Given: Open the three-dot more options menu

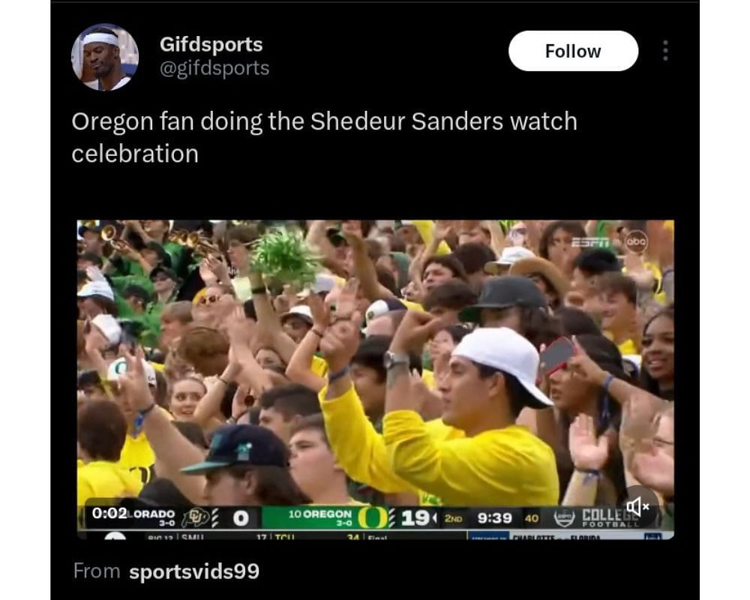Looking at the screenshot, I should tap(665, 51).
